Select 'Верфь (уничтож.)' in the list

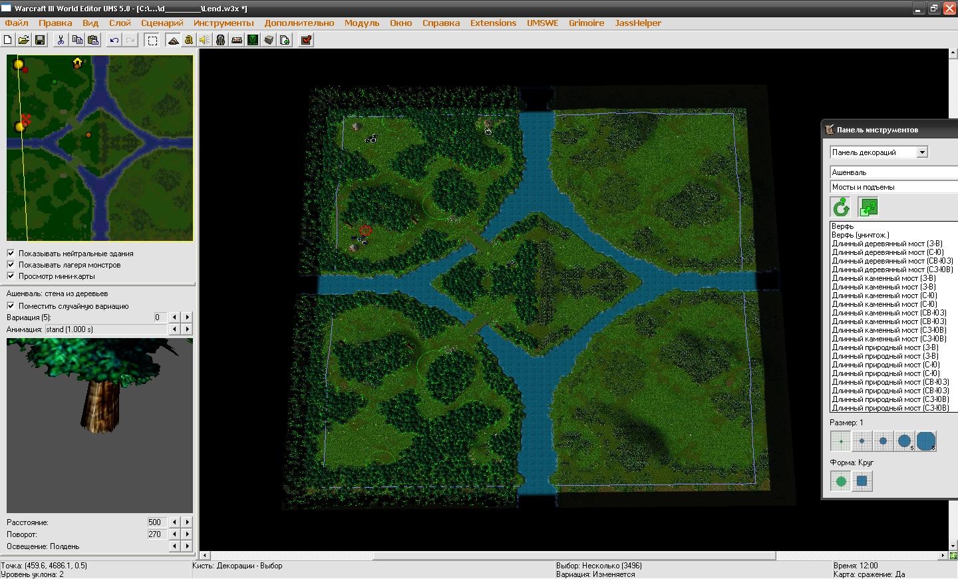(x=893, y=235)
